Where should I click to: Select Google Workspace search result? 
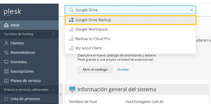coord(130,29)
